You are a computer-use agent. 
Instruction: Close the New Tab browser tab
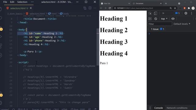pyautogui.click(x=129, y=3)
